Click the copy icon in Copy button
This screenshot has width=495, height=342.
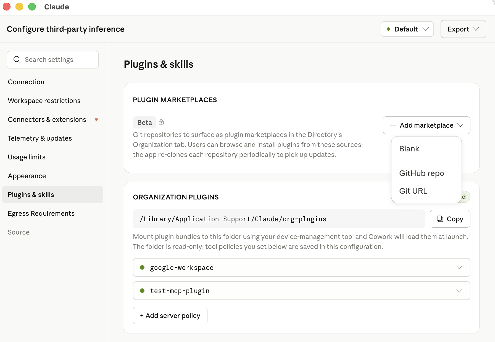pos(440,219)
